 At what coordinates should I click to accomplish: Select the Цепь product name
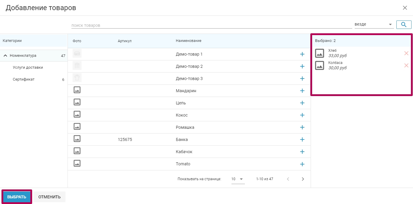[x=181, y=103]
